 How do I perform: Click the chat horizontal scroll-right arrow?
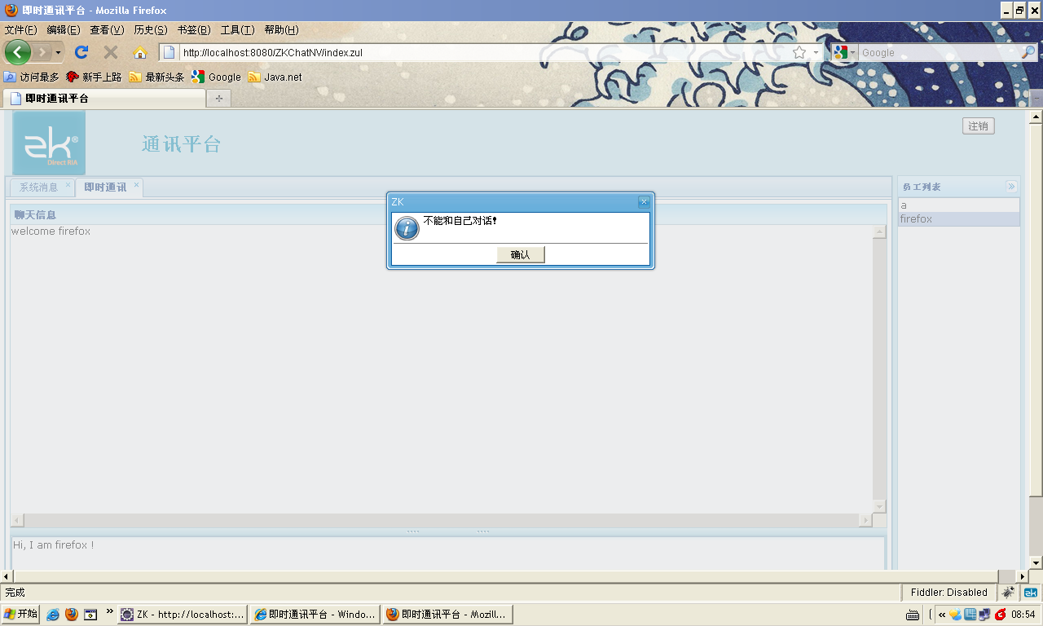click(x=865, y=520)
